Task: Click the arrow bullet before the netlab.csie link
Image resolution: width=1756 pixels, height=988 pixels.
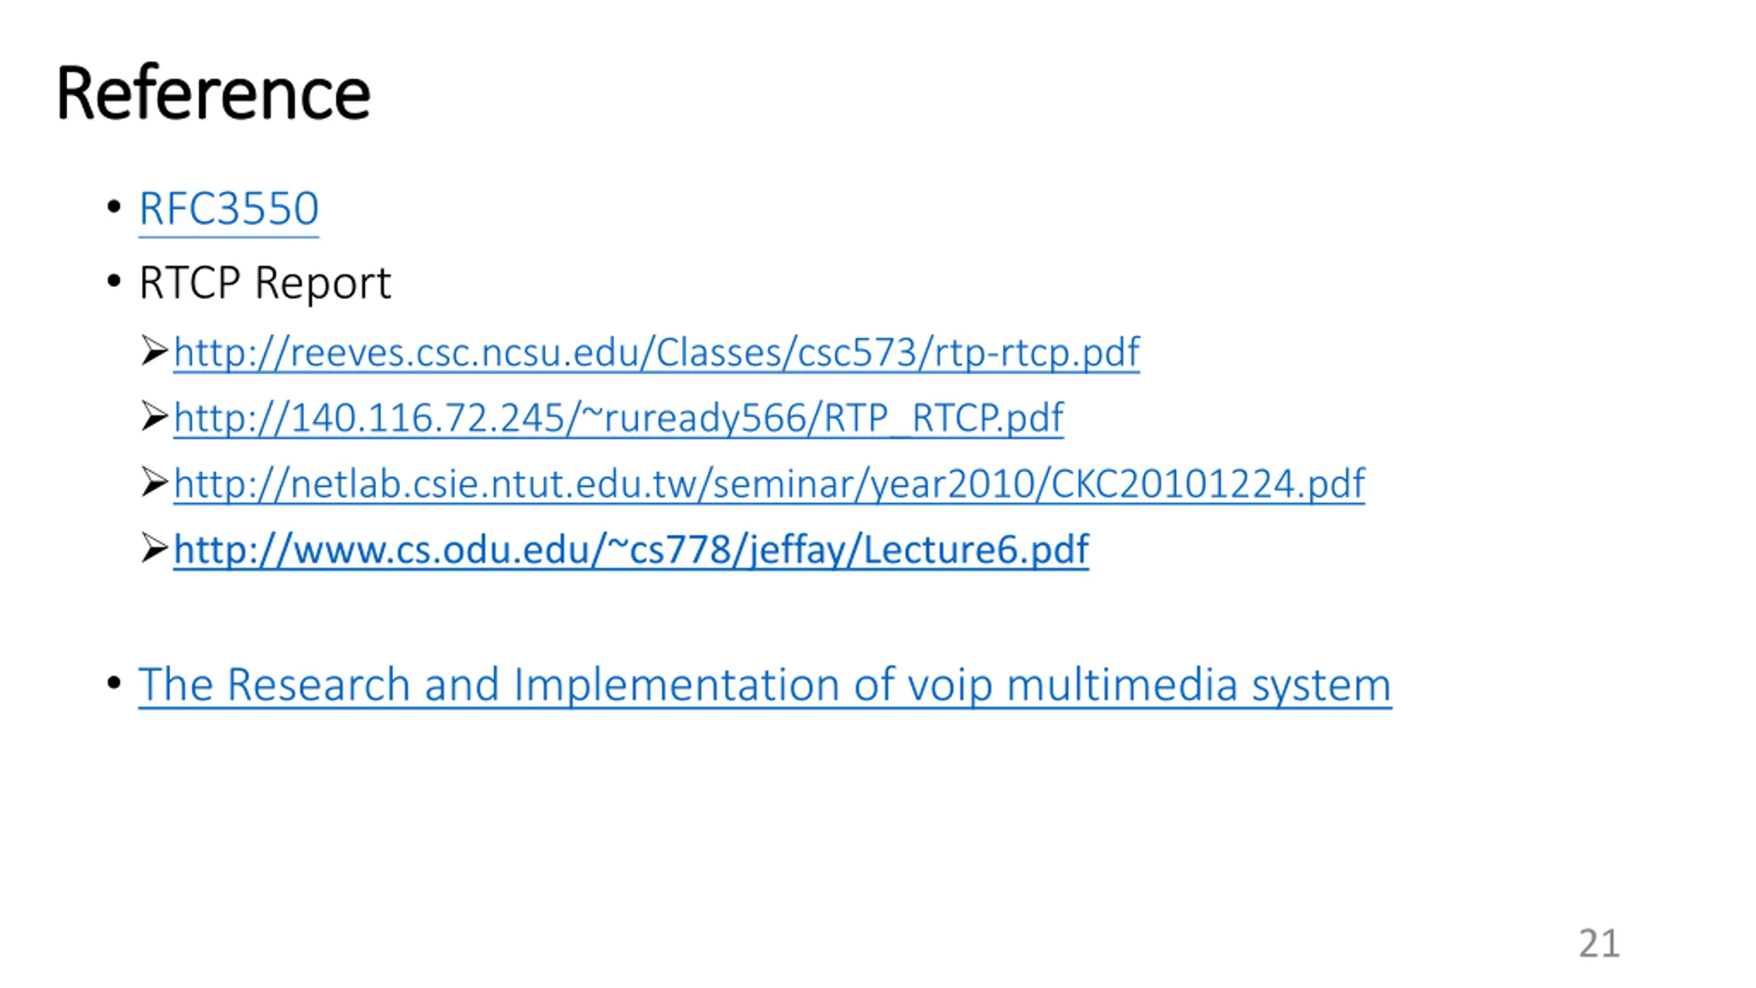Action: pos(154,482)
